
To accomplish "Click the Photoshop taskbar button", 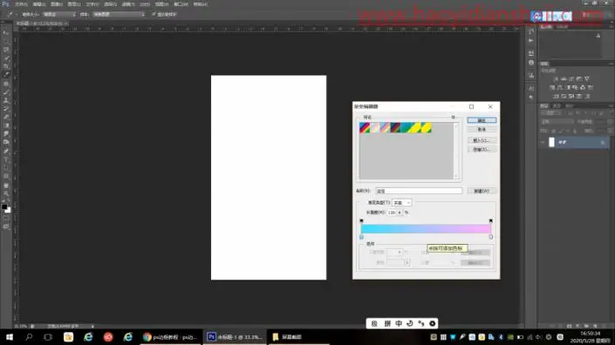I will point(235,337).
